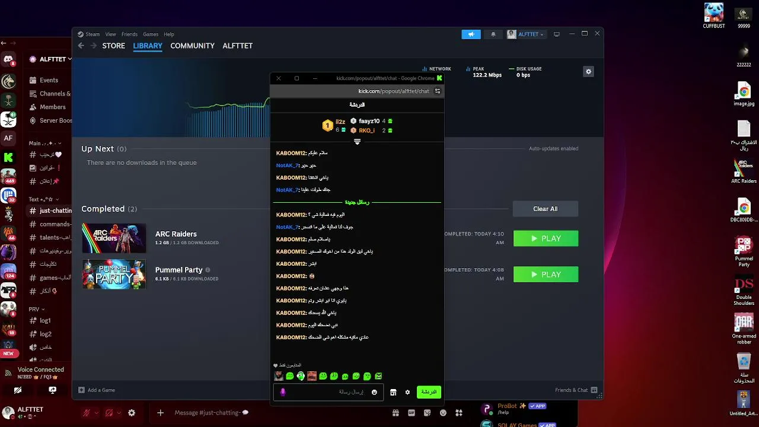Switch to the STORE tab
The image size is (759, 427).
click(114, 46)
